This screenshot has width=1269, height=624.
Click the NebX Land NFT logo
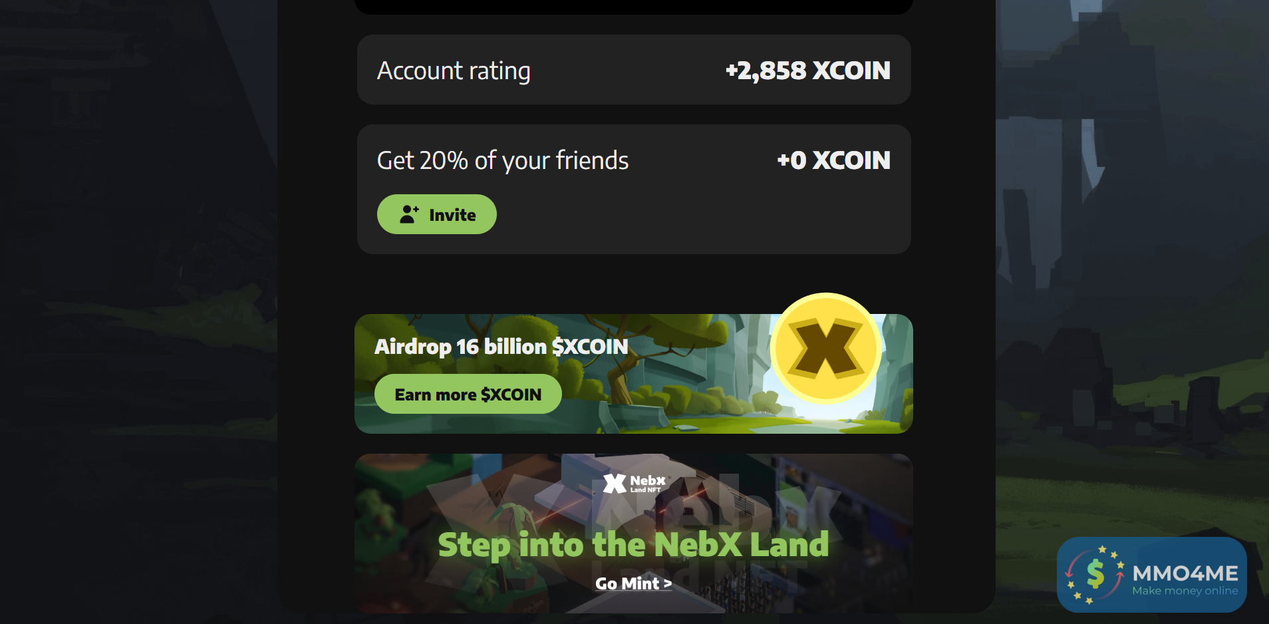click(x=634, y=483)
